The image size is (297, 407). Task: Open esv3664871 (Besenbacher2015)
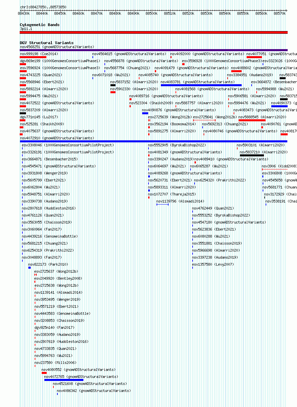point(50,159)
